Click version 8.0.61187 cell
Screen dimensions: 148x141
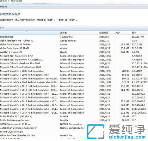137,71
